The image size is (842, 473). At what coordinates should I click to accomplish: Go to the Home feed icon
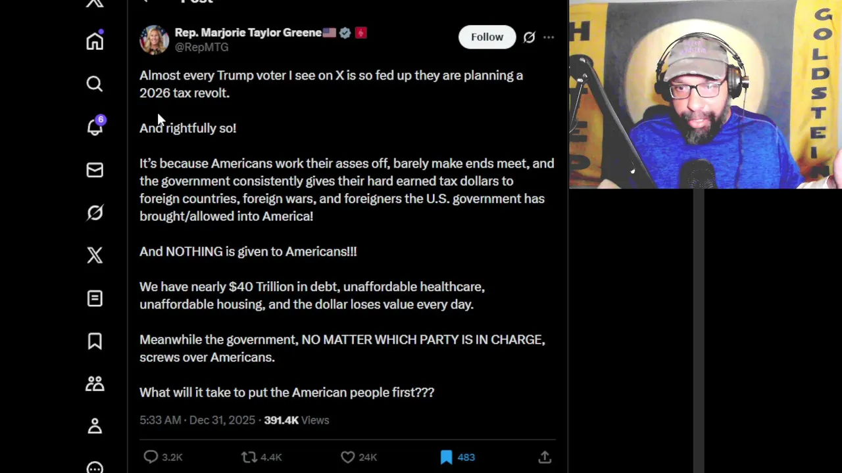point(95,41)
